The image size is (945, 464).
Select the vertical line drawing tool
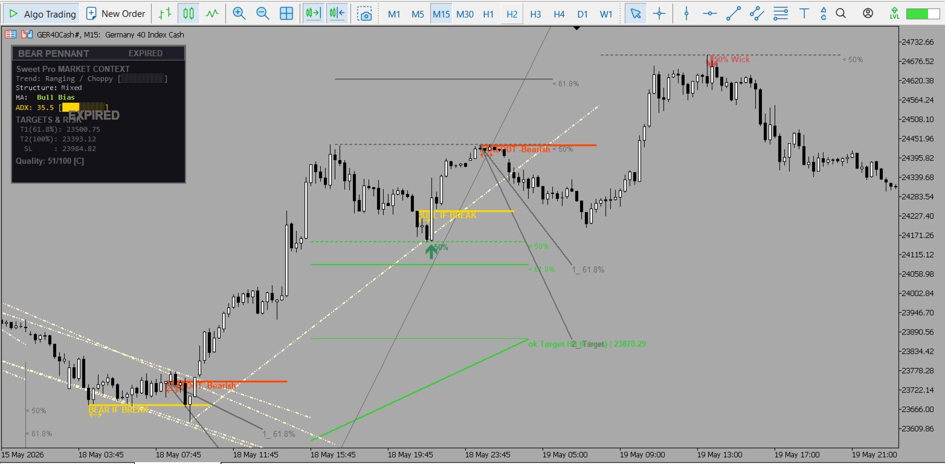click(686, 13)
